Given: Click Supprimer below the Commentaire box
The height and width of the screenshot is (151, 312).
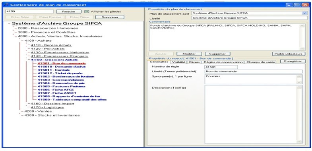Looking at the screenshot, I should [217, 54].
